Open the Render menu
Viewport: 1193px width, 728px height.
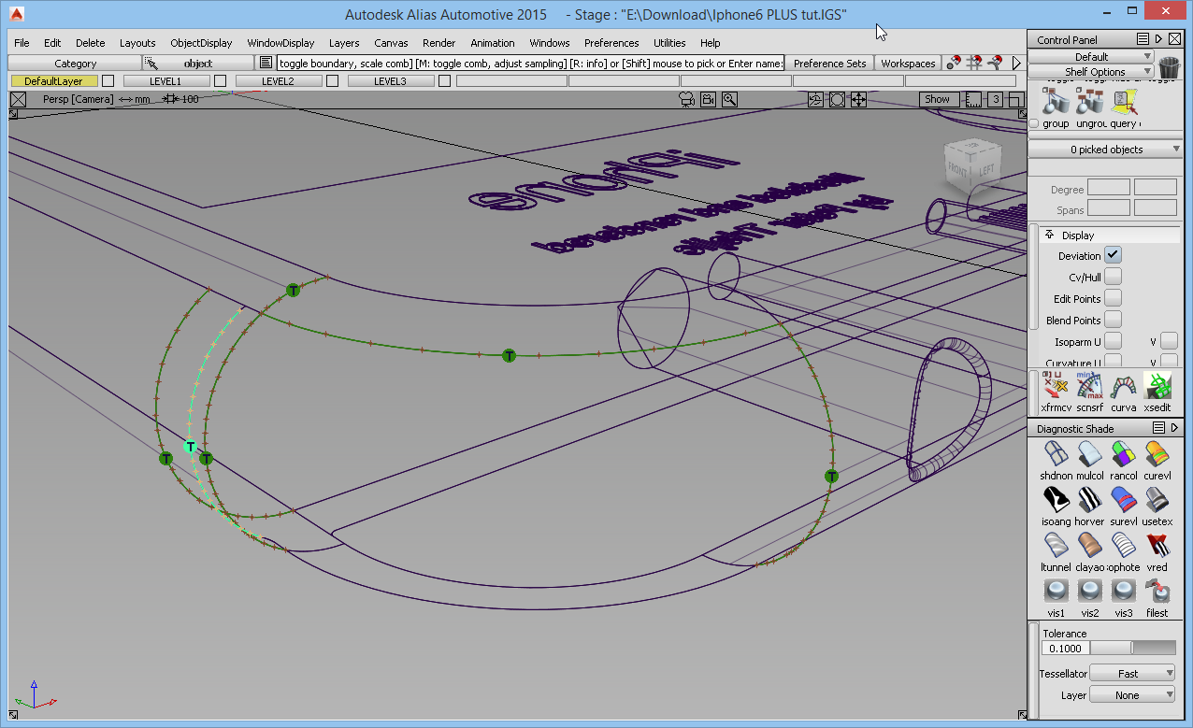[438, 43]
